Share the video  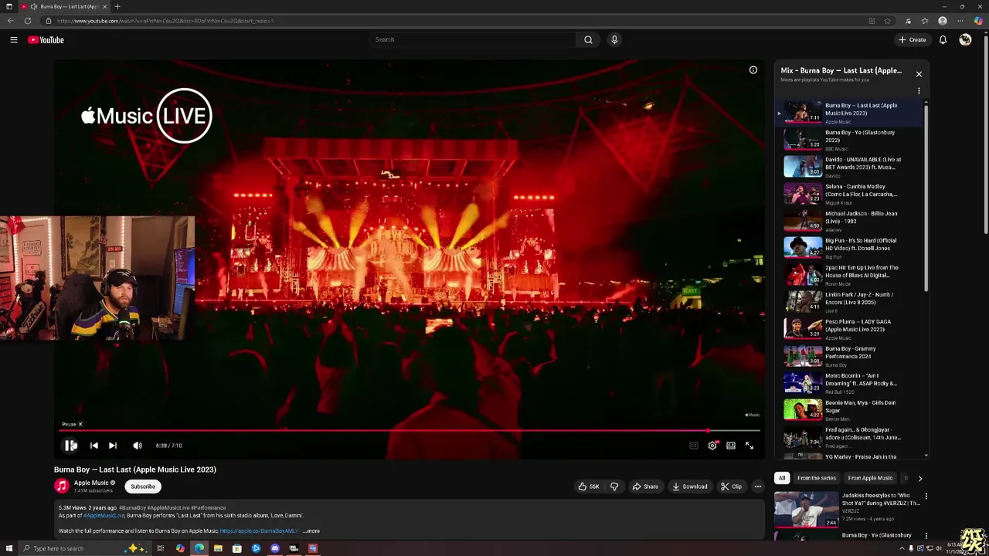[x=645, y=486]
